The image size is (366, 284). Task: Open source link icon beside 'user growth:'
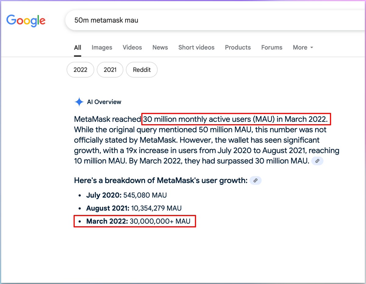(x=256, y=180)
